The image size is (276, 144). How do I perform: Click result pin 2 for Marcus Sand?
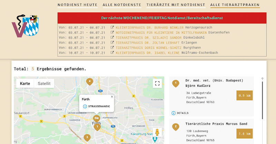[x=176, y=127]
